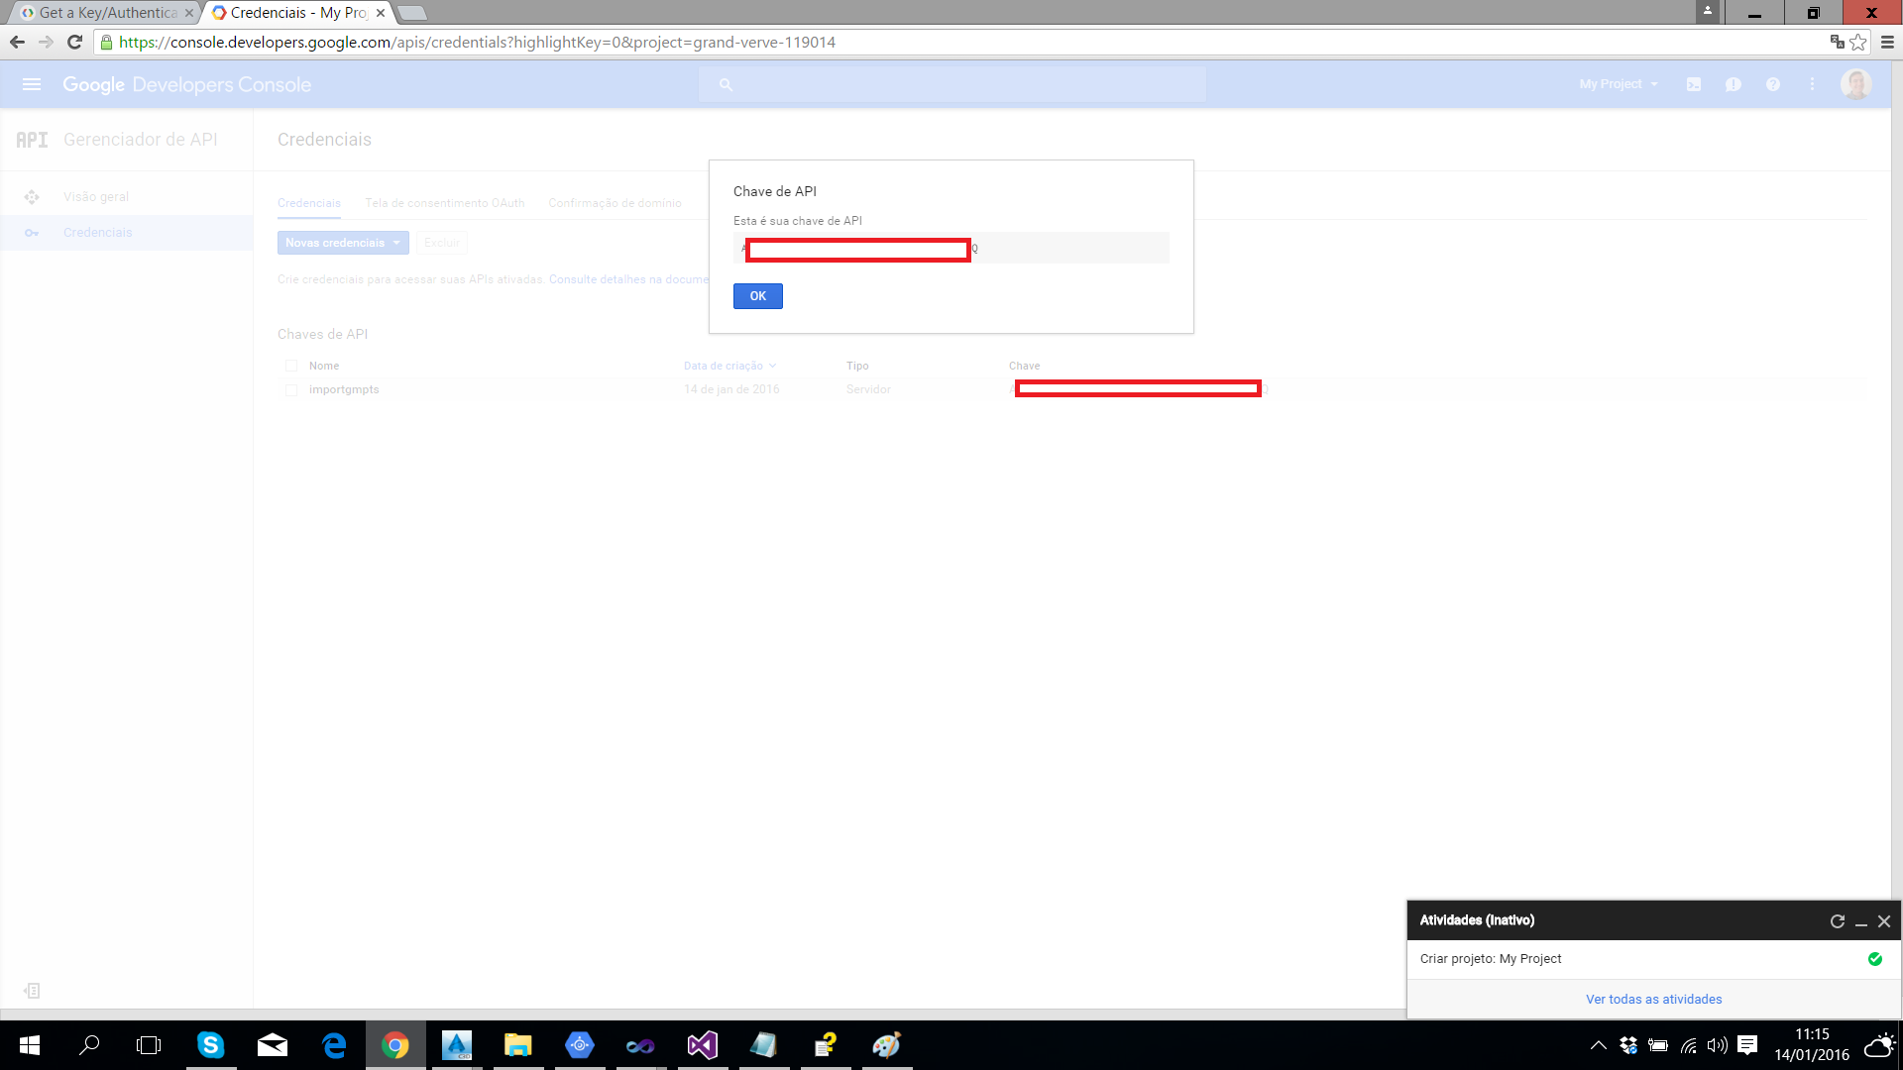This screenshot has width=1903, height=1070.
Task: Check the importgmpts row checkbox
Action: (291, 390)
